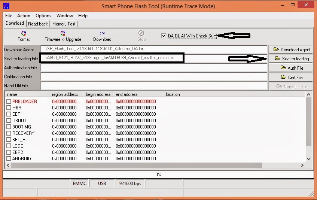Click the 921600 bps status entry
The width and height of the screenshot is (317, 200).
point(130,184)
